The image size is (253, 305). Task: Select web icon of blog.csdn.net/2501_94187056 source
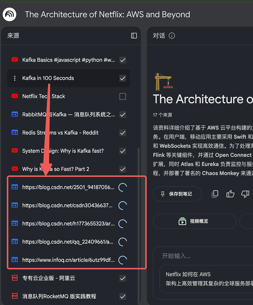click(x=15, y=187)
